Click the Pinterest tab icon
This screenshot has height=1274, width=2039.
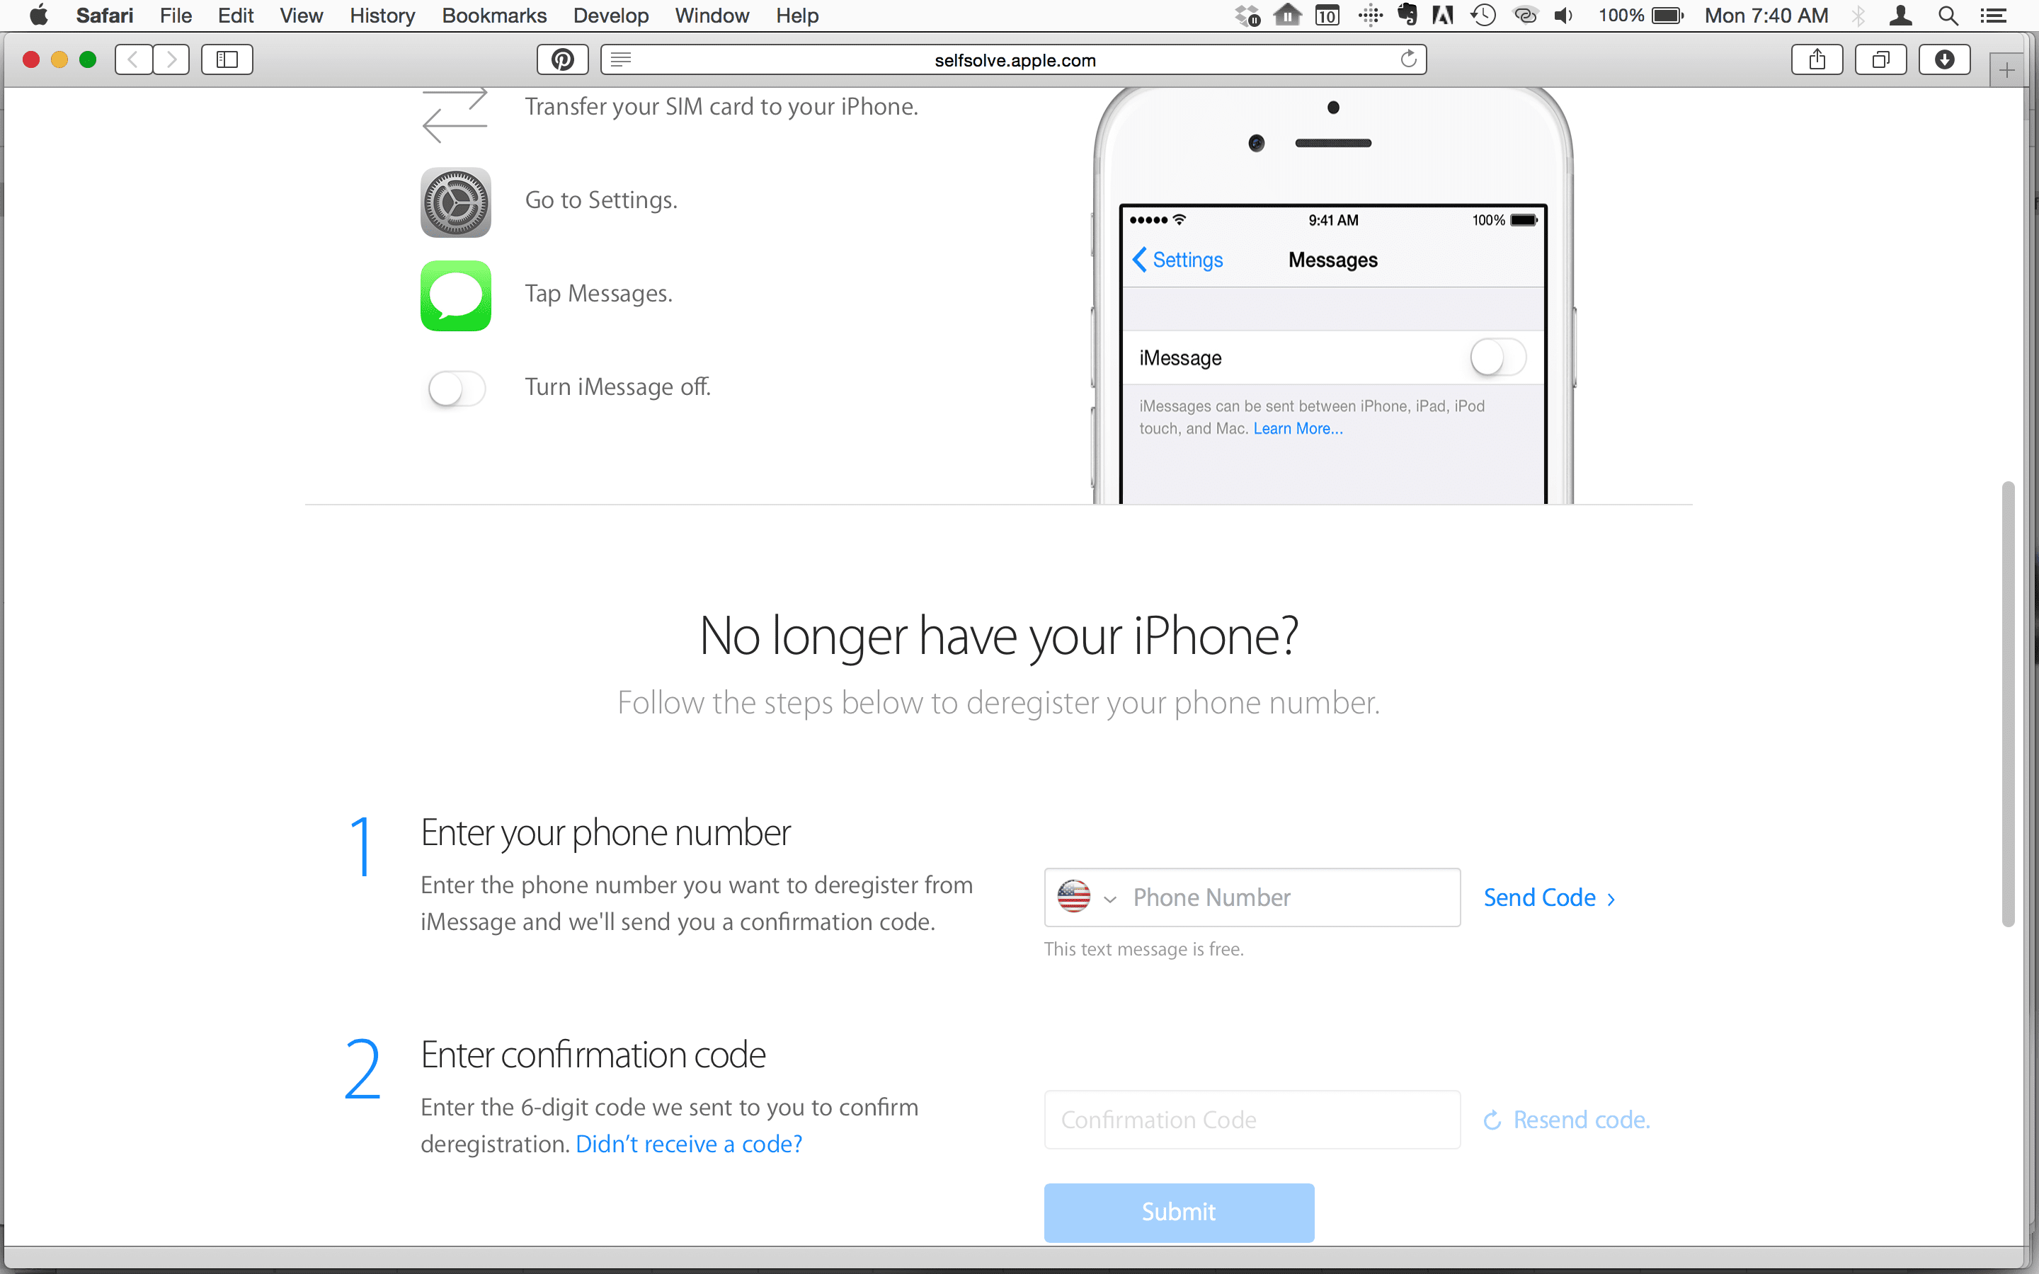pos(562,59)
